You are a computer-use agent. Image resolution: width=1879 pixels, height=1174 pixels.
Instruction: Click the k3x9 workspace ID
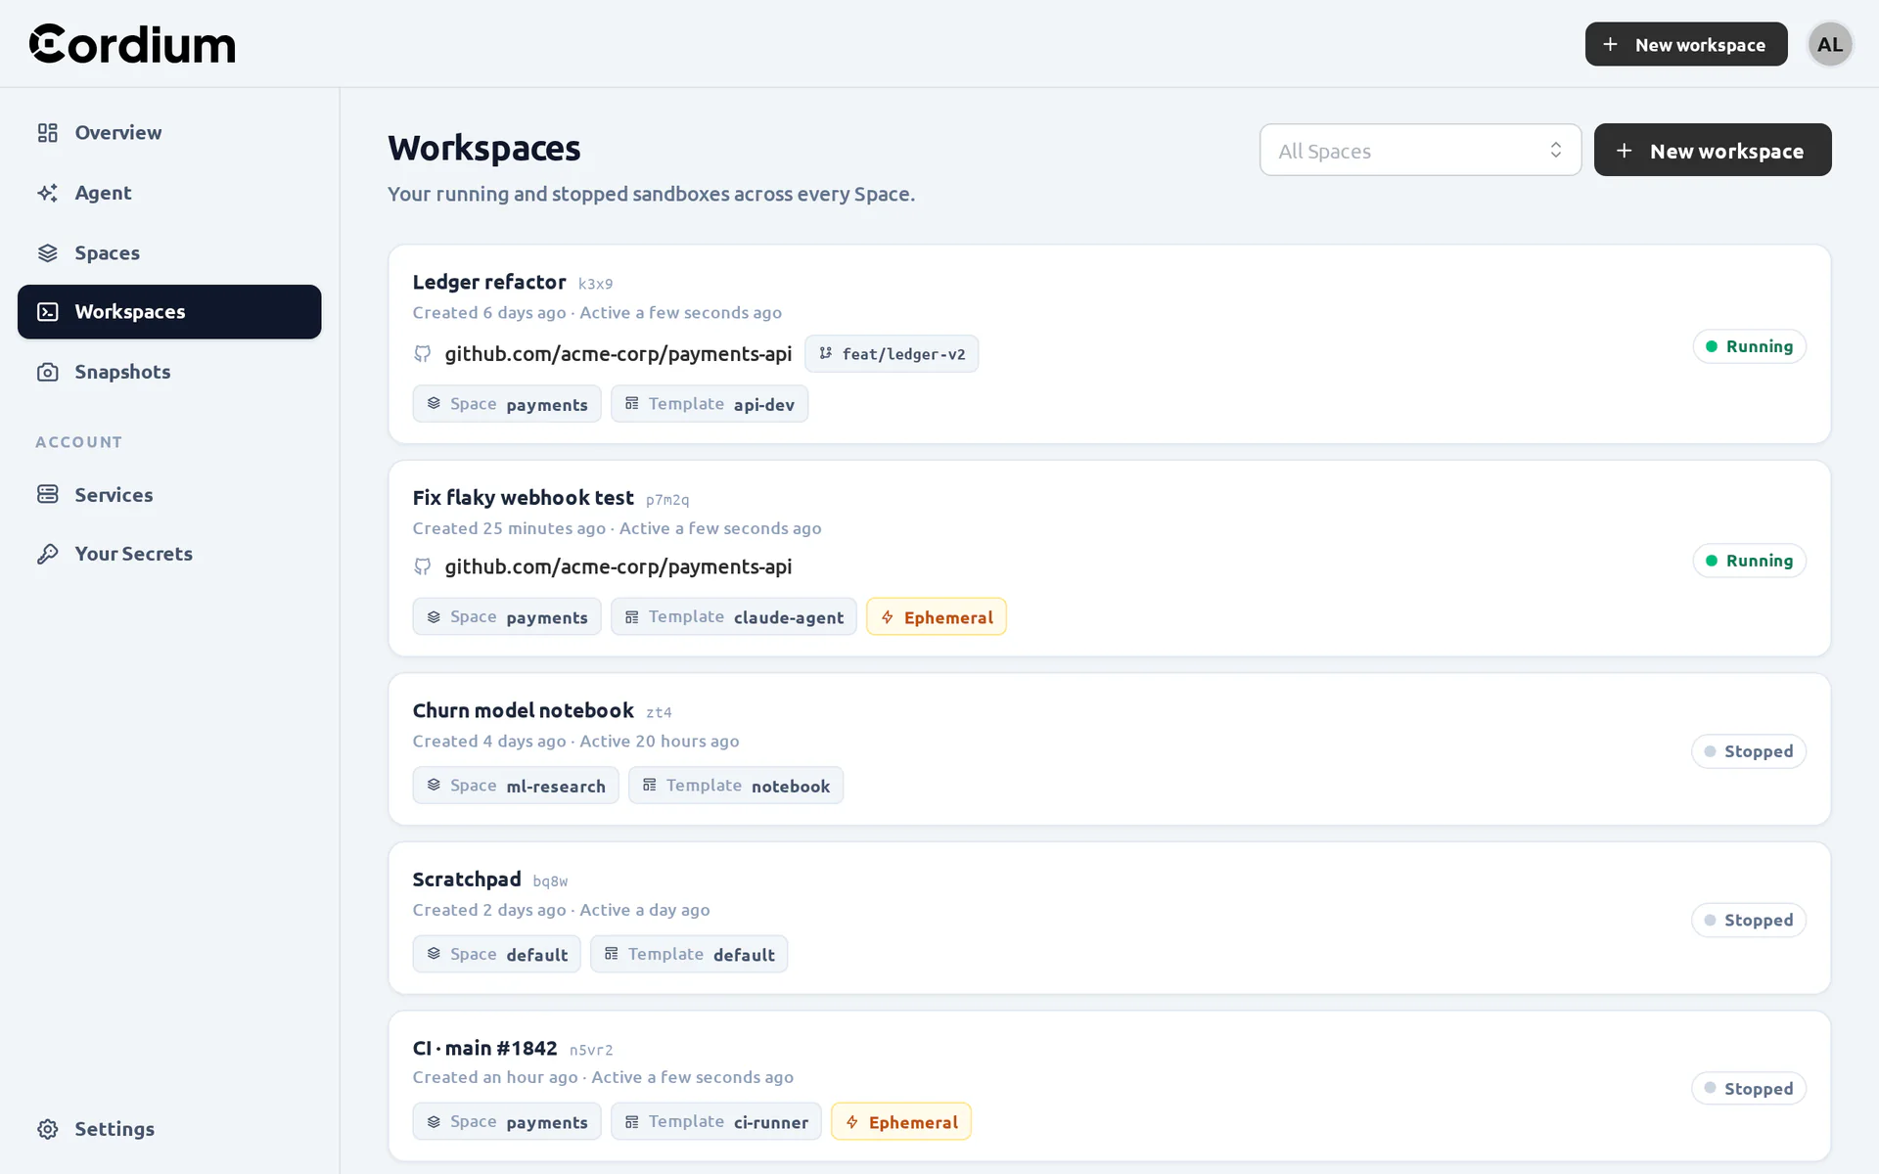[595, 284]
